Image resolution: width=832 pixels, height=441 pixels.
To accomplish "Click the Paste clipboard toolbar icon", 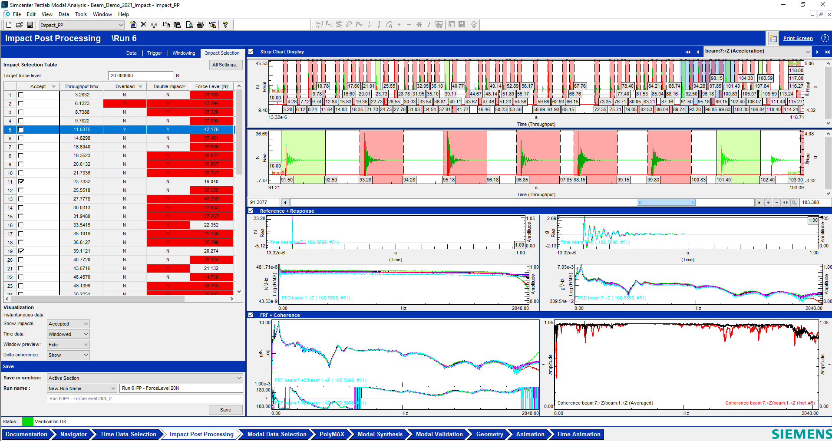I will 177,25.
